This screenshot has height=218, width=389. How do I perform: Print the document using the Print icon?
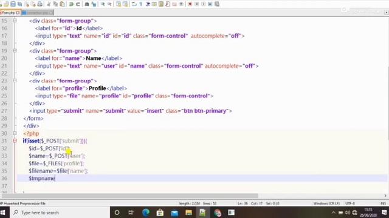click(40, 4)
